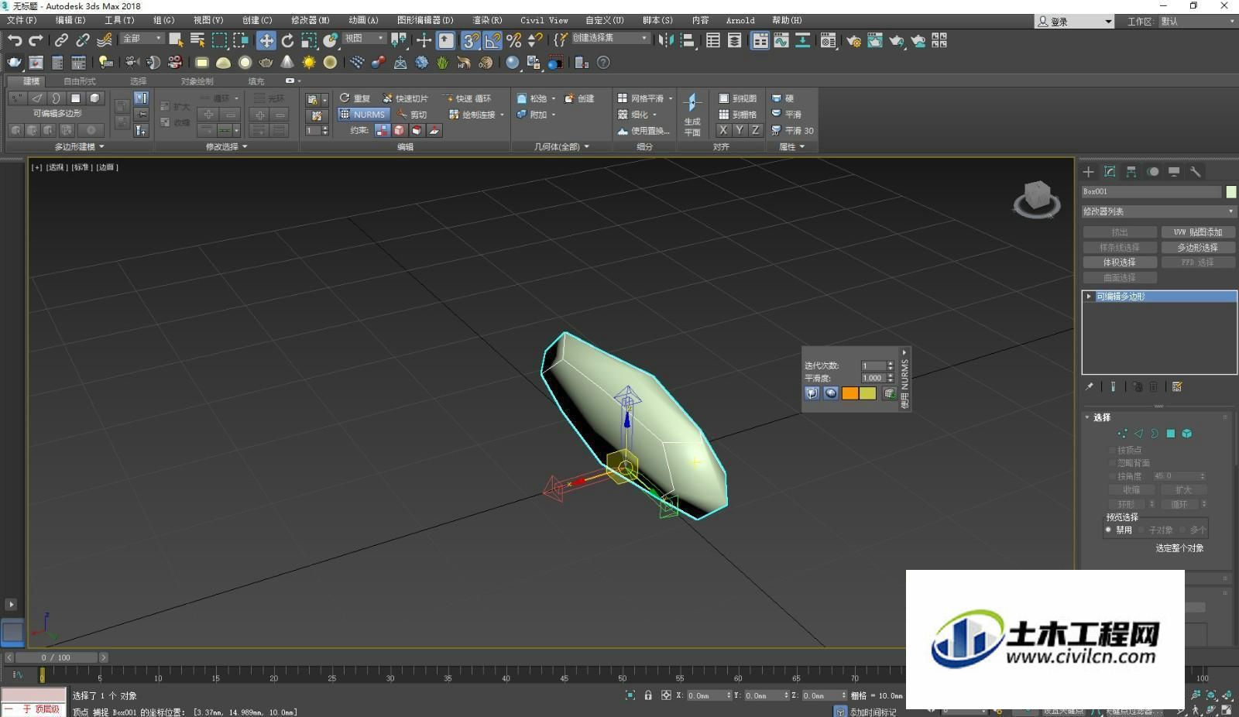Expand the 多边形建模 panel footer

tap(79, 146)
